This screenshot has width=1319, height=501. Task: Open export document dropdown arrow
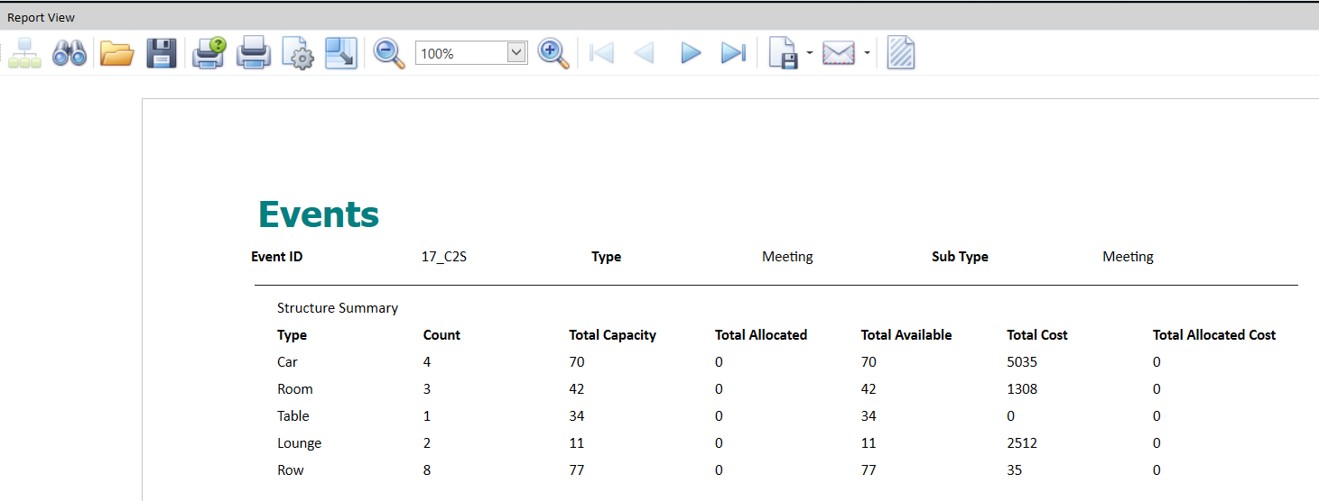coord(810,53)
